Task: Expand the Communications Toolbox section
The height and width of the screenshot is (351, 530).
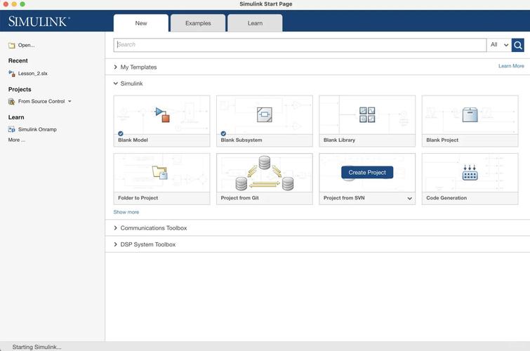Action: click(x=116, y=228)
